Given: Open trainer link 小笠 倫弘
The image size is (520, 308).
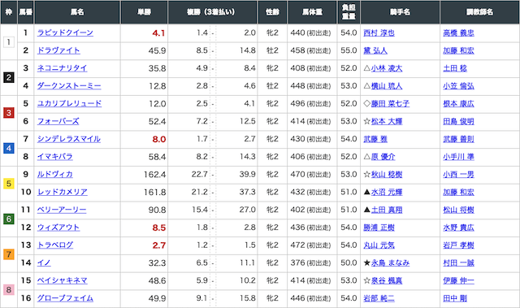Looking at the screenshot, I should [x=458, y=86].
